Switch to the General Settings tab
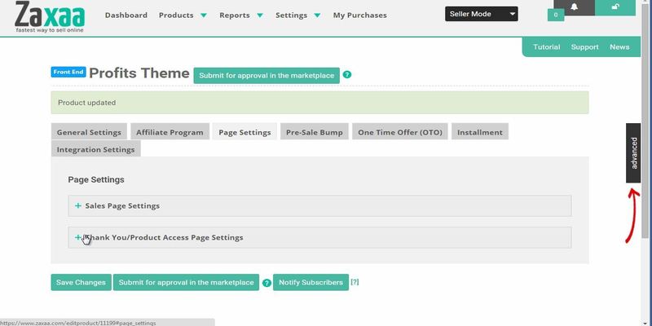Image resolution: width=652 pixels, height=326 pixels. [x=89, y=132]
